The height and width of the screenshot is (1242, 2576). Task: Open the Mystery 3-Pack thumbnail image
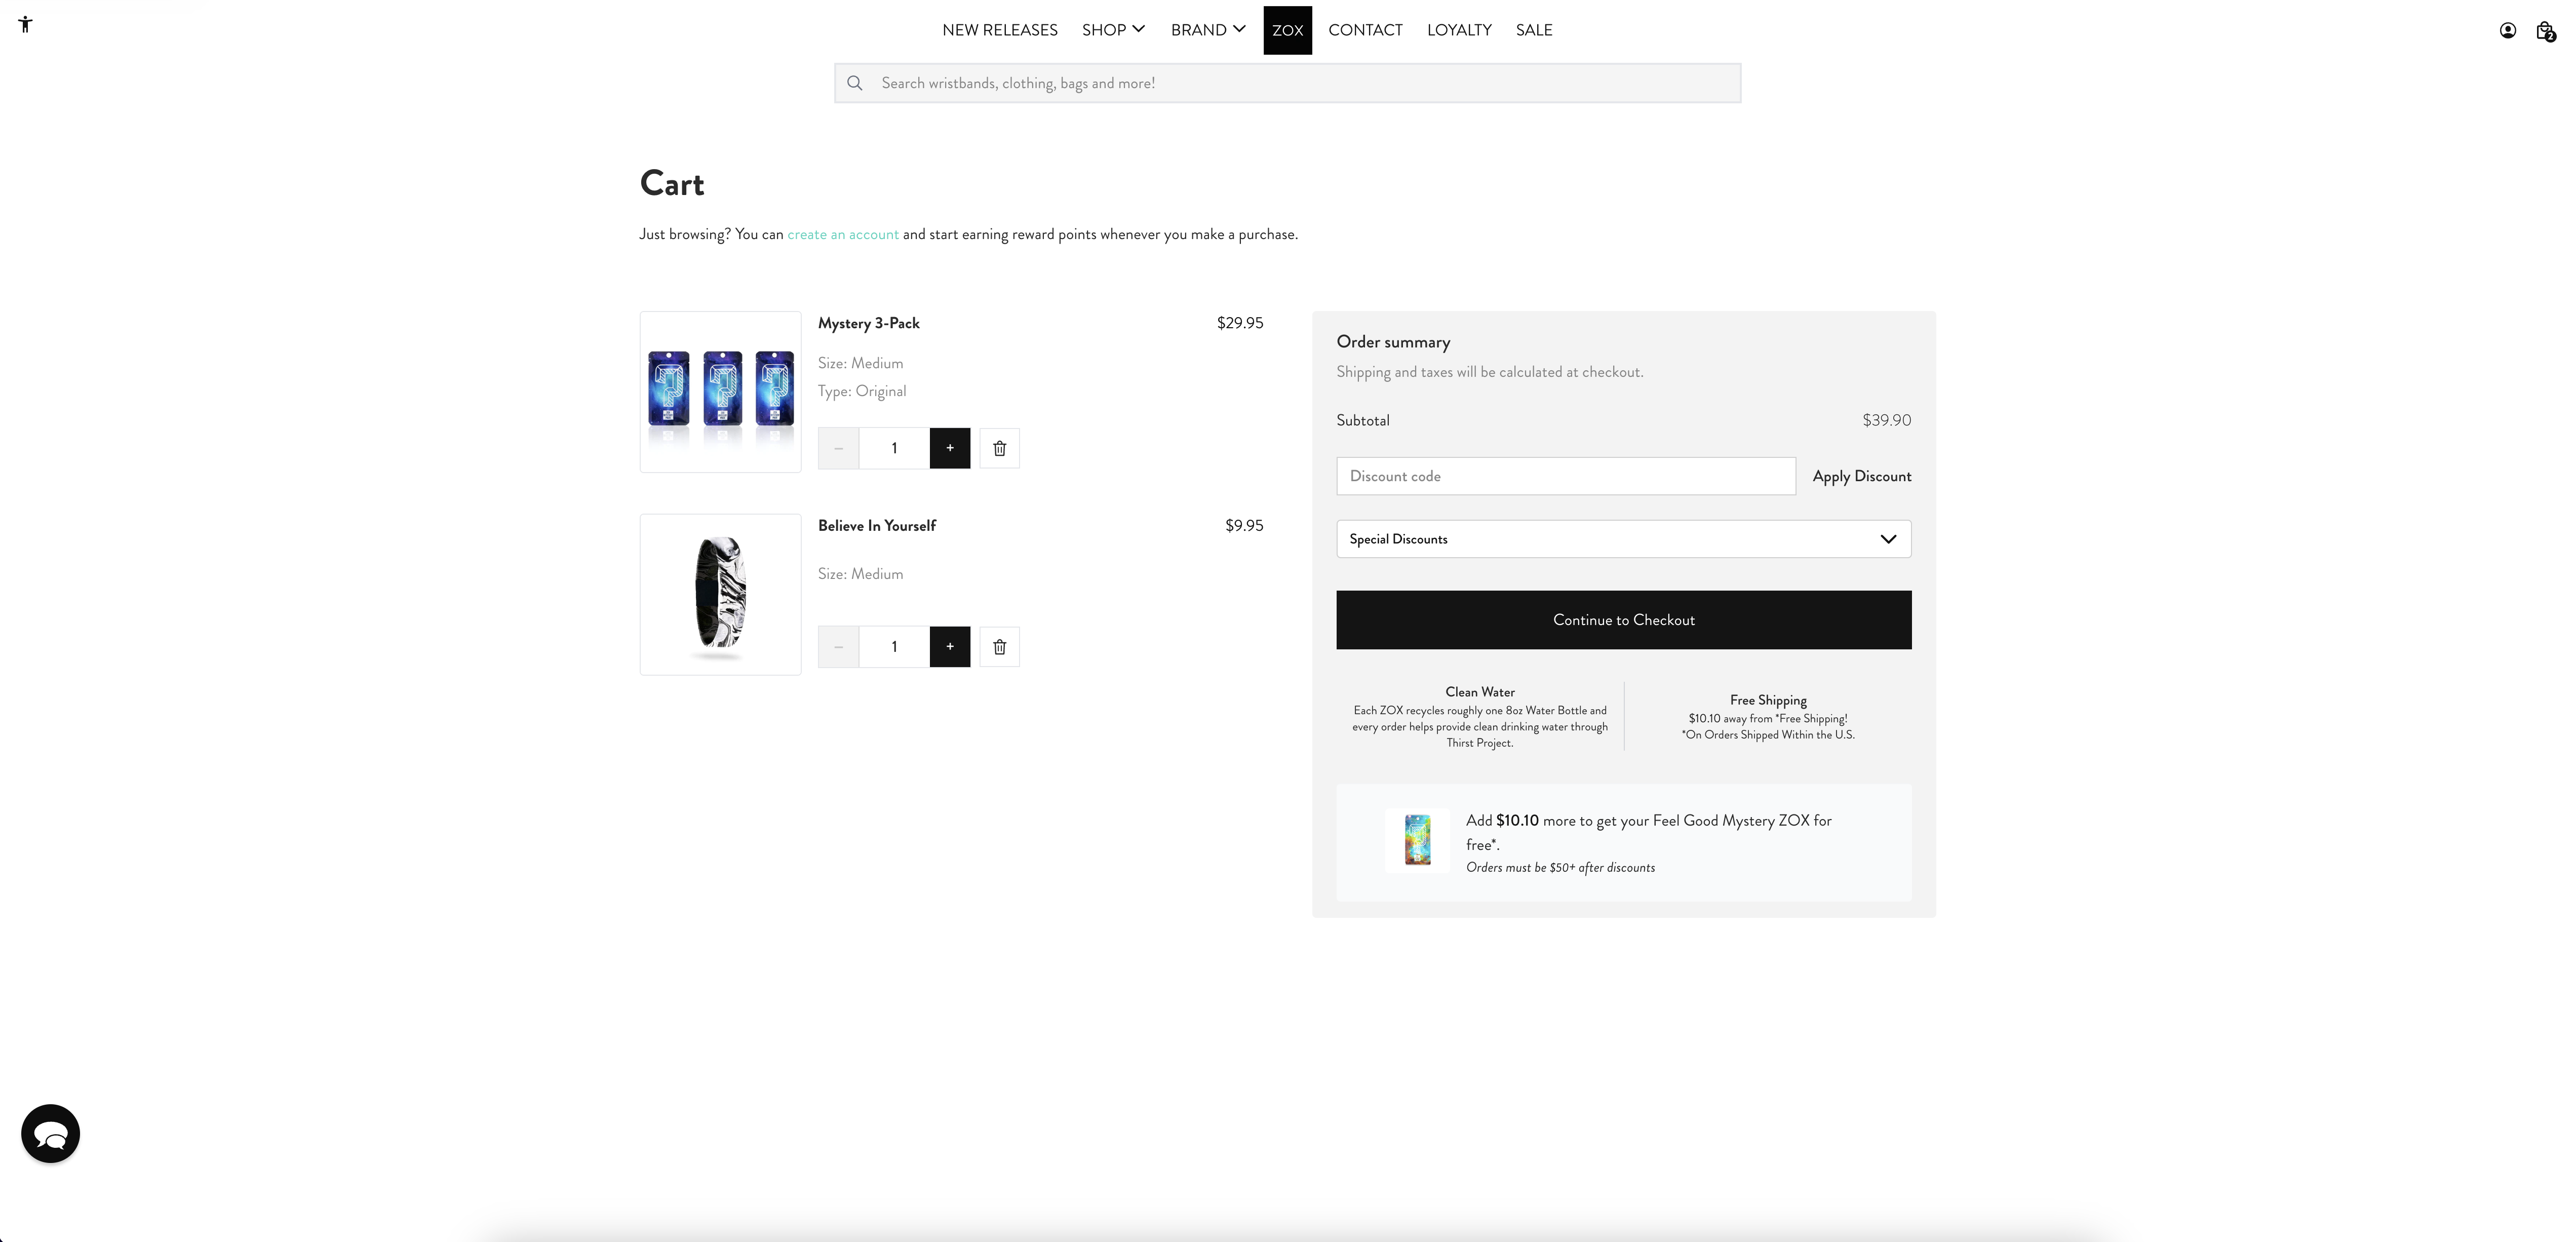coord(720,392)
